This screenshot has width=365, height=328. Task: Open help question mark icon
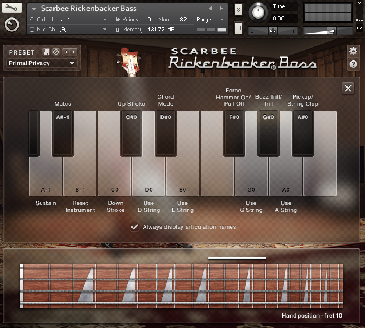tap(353, 64)
